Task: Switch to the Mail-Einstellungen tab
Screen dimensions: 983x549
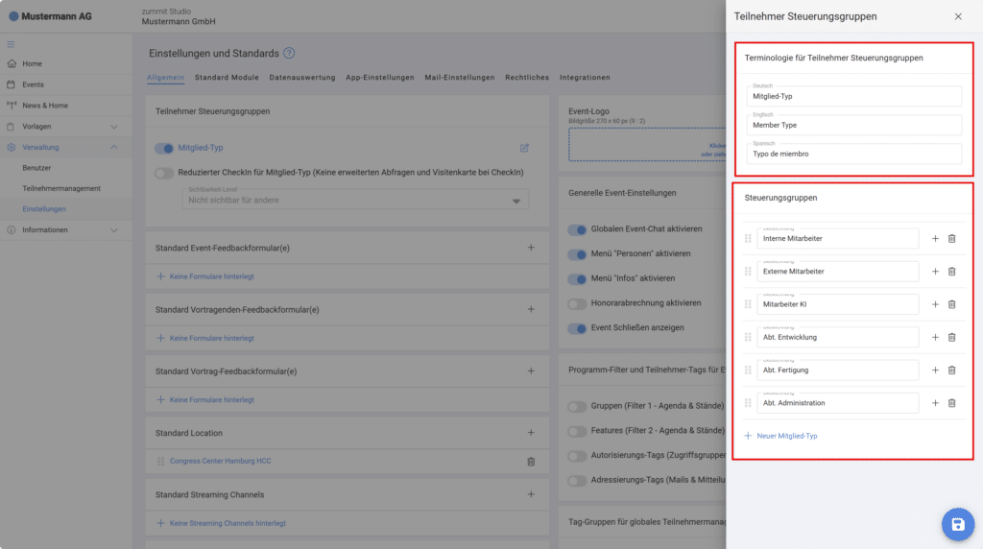Action: point(459,78)
